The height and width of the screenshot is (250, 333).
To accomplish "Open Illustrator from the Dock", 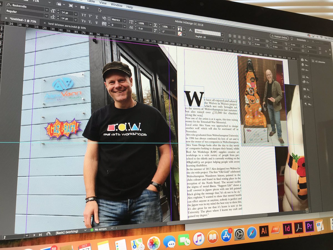I will [264, 231].
